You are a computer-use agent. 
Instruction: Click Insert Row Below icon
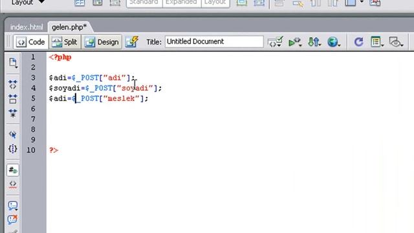(298, 3)
